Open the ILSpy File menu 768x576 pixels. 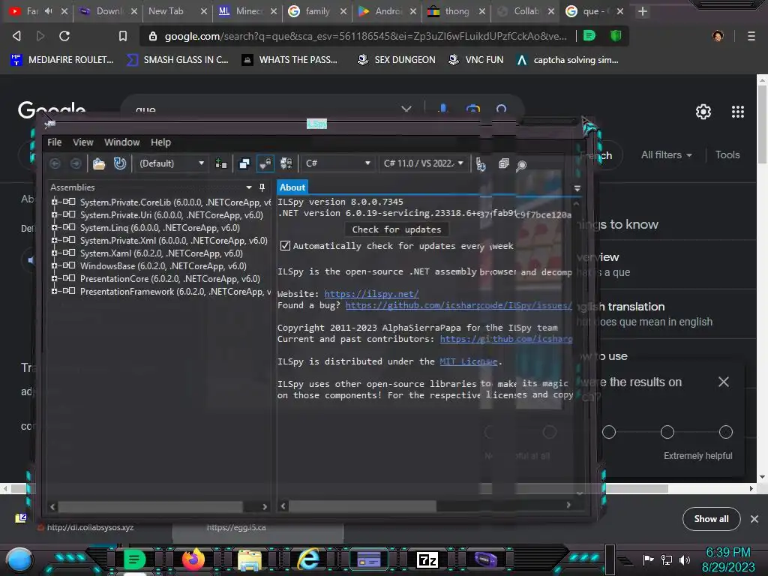[x=54, y=142]
